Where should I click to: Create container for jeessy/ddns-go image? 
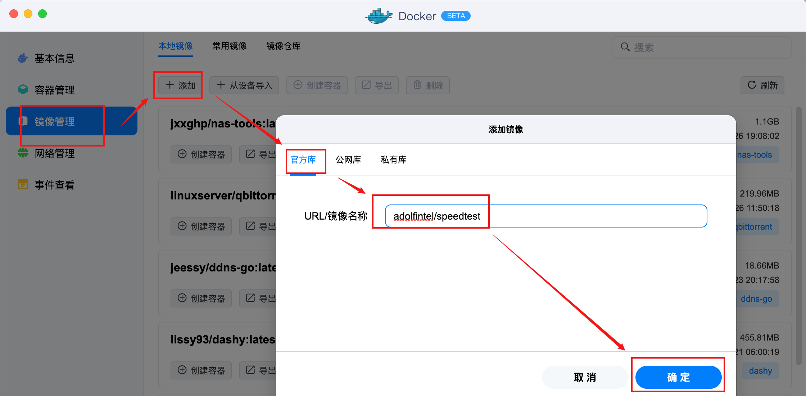[201, 298]
